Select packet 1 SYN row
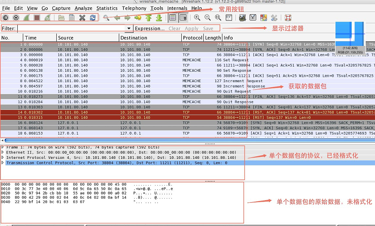The width and height of the screenshot is (375, 226). coord(187,44)
